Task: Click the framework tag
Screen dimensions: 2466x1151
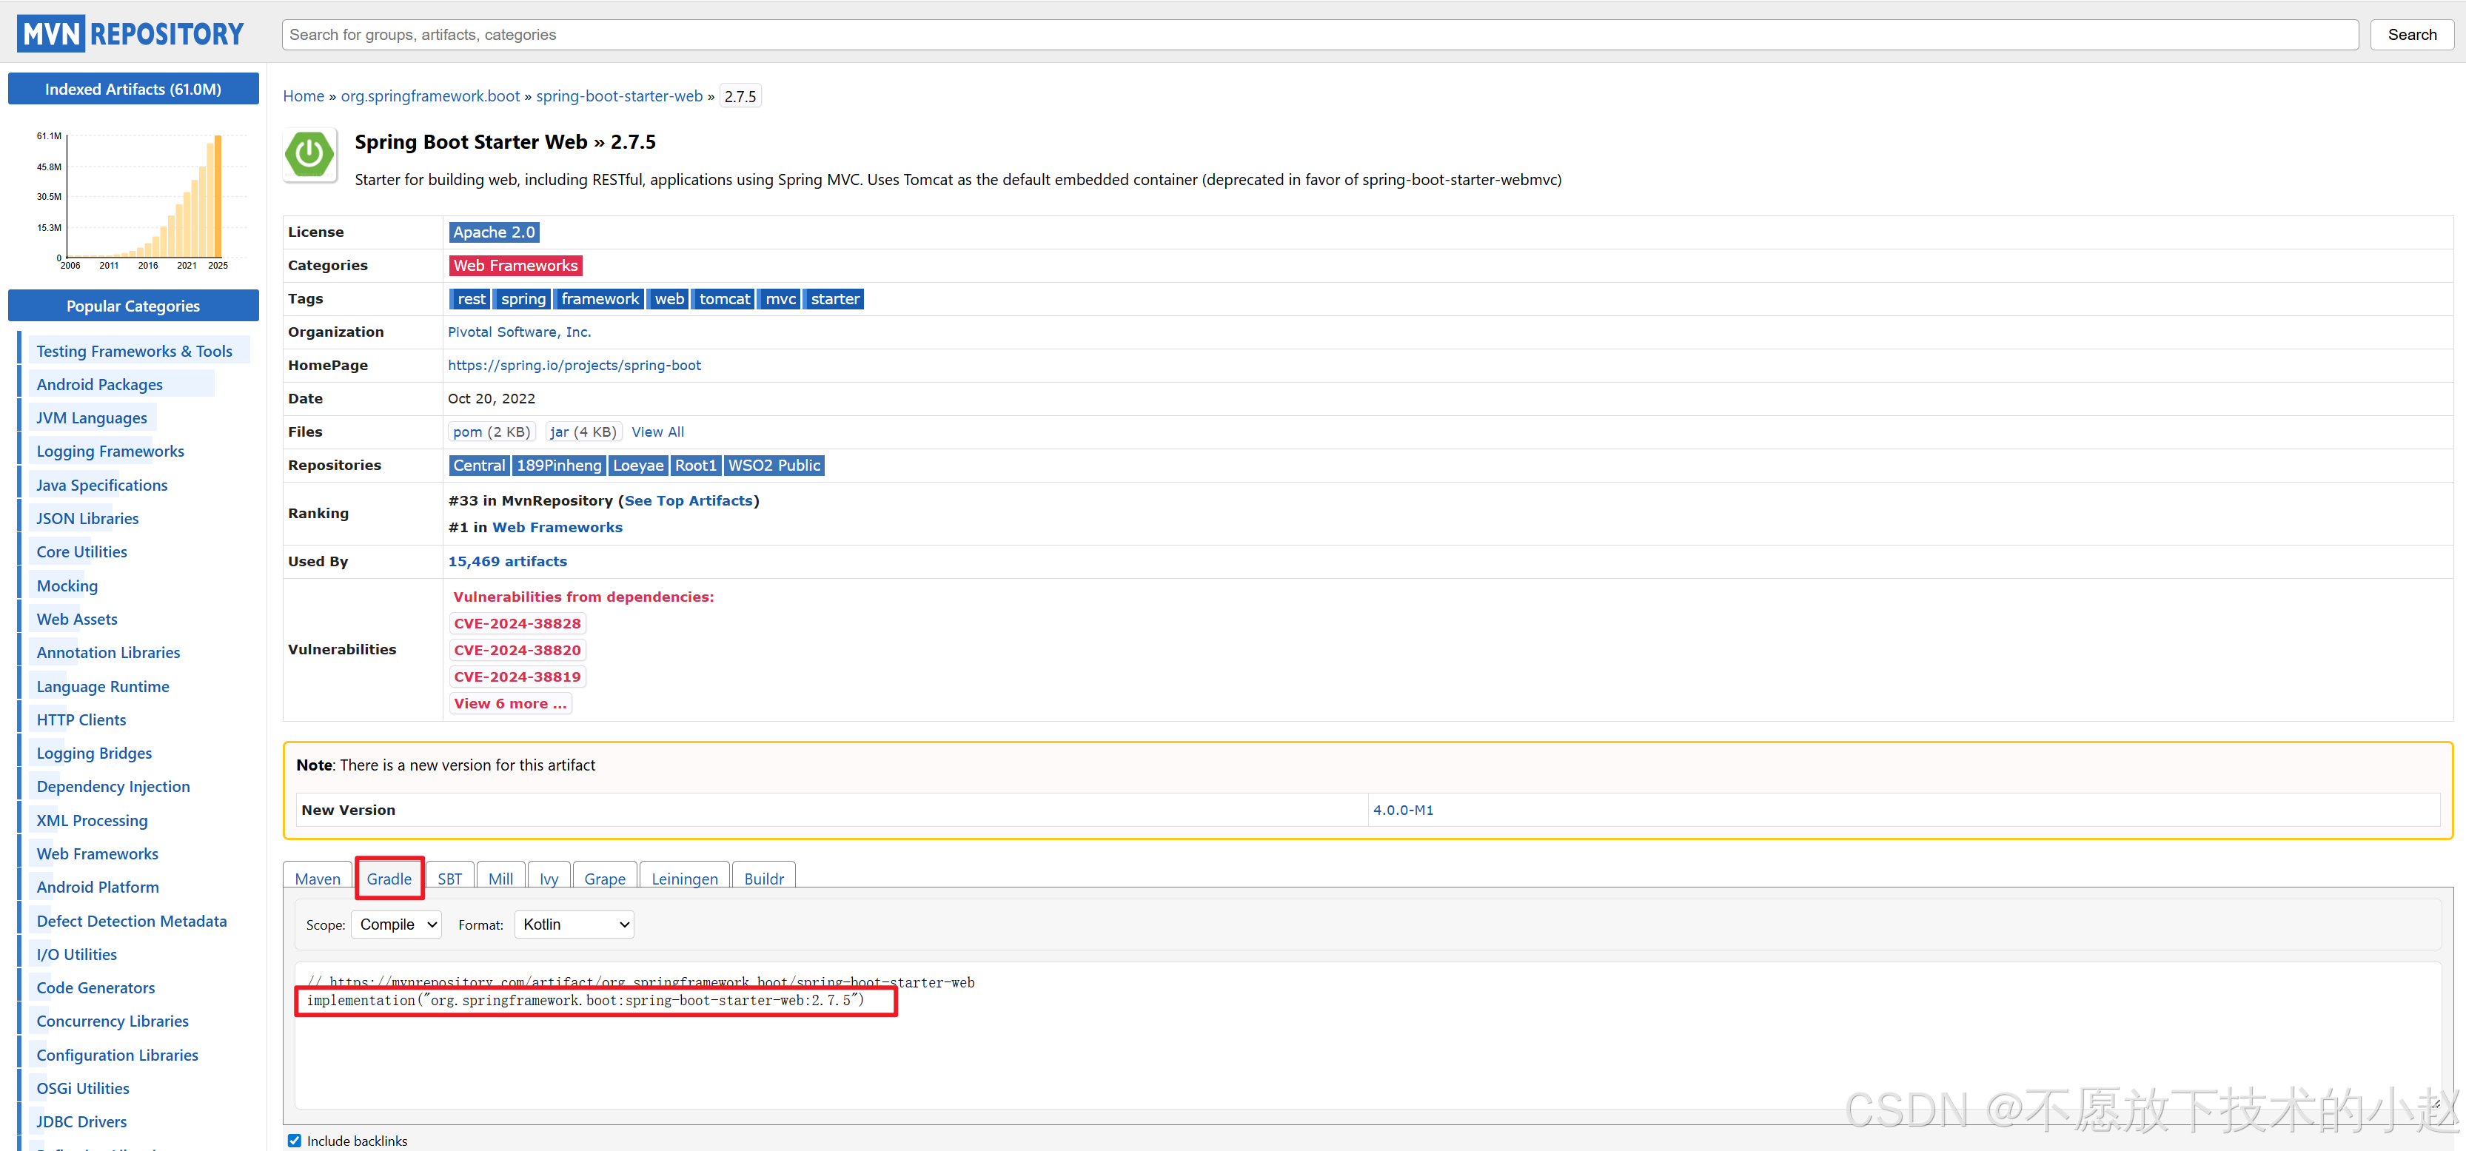Action: click(x=599, y=298)
